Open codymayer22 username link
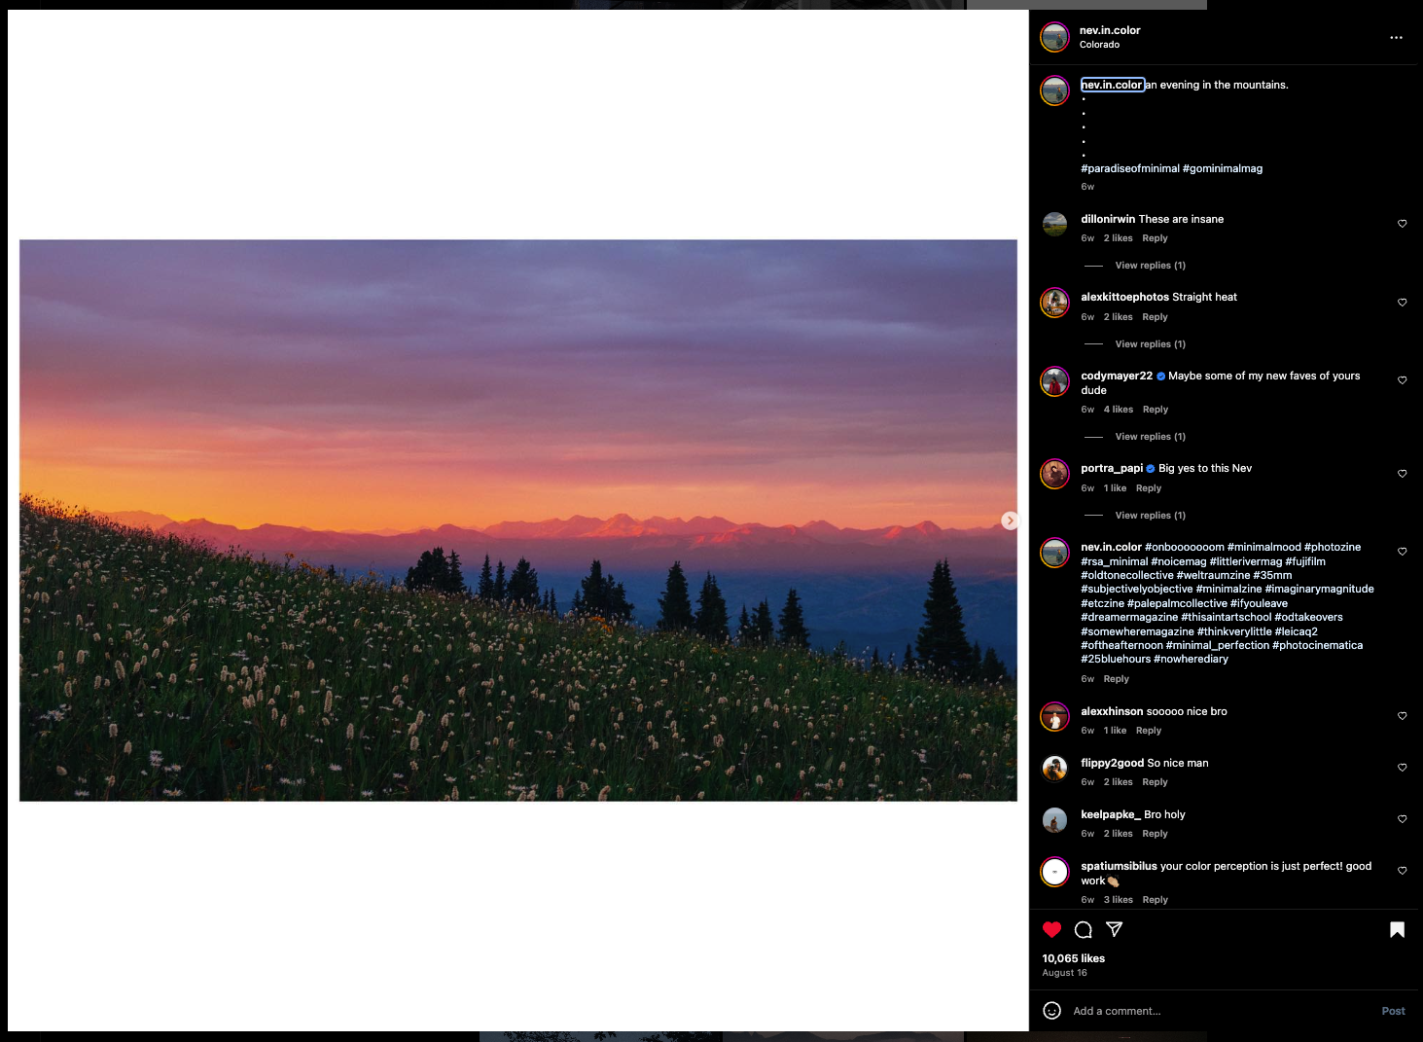Viewport: 1423px width, 1042px height. pyautogui.click(x=1117, y=376)
